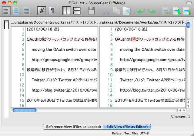Click the Save floppy disk icon
Image resolution: width=194 pixels, height=136 pixels.
coord(91,11)
